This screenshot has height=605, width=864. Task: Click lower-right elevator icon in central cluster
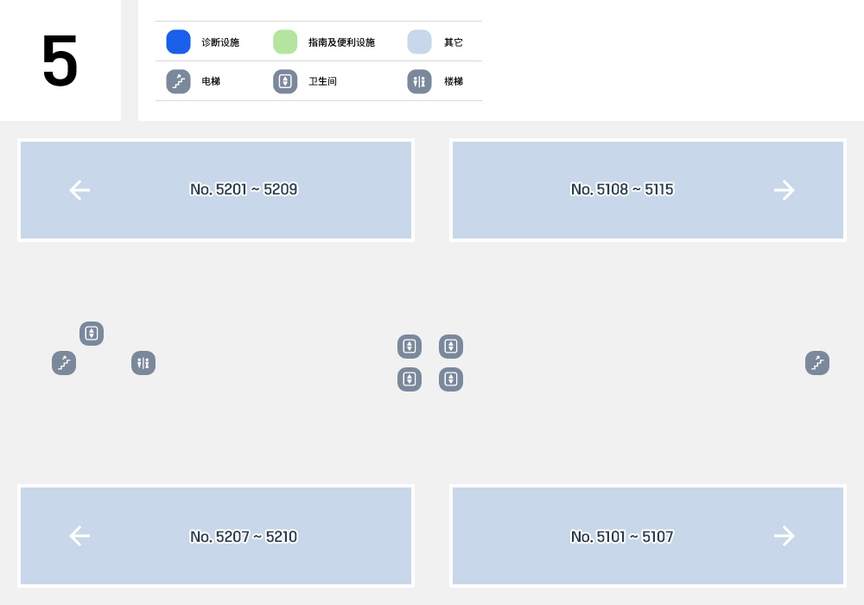click(x=451, y=379)
